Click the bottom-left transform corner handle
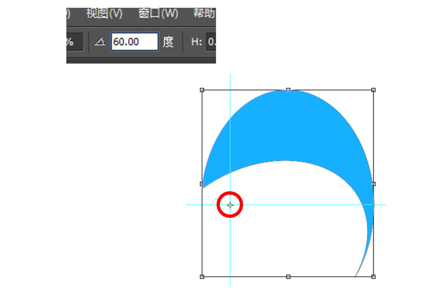 (x=202, y=276)
